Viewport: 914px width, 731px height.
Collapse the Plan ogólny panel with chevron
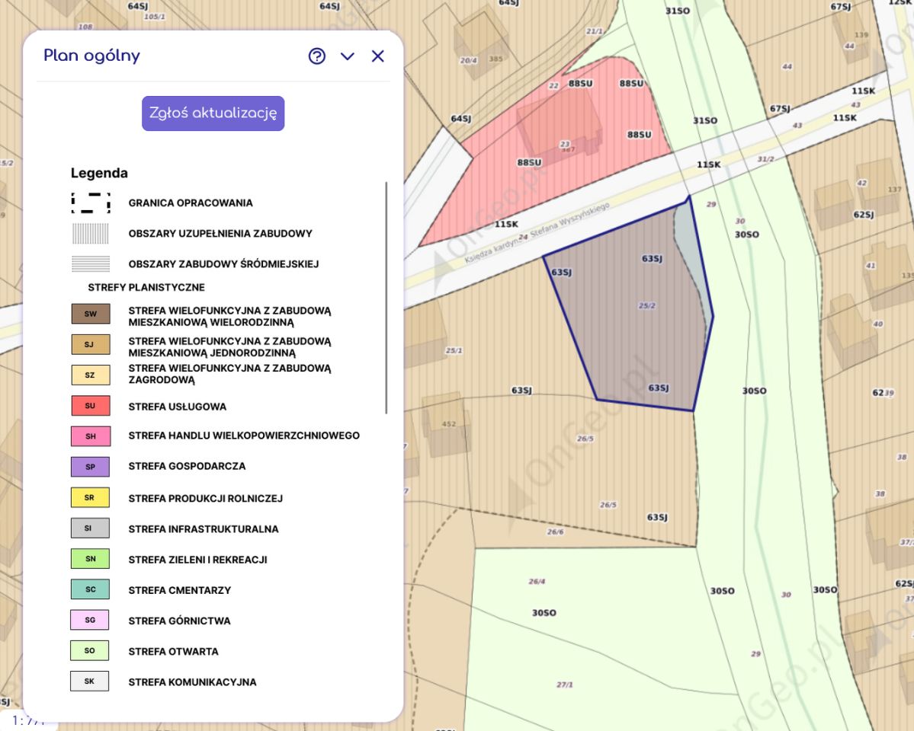pos(348,56)
